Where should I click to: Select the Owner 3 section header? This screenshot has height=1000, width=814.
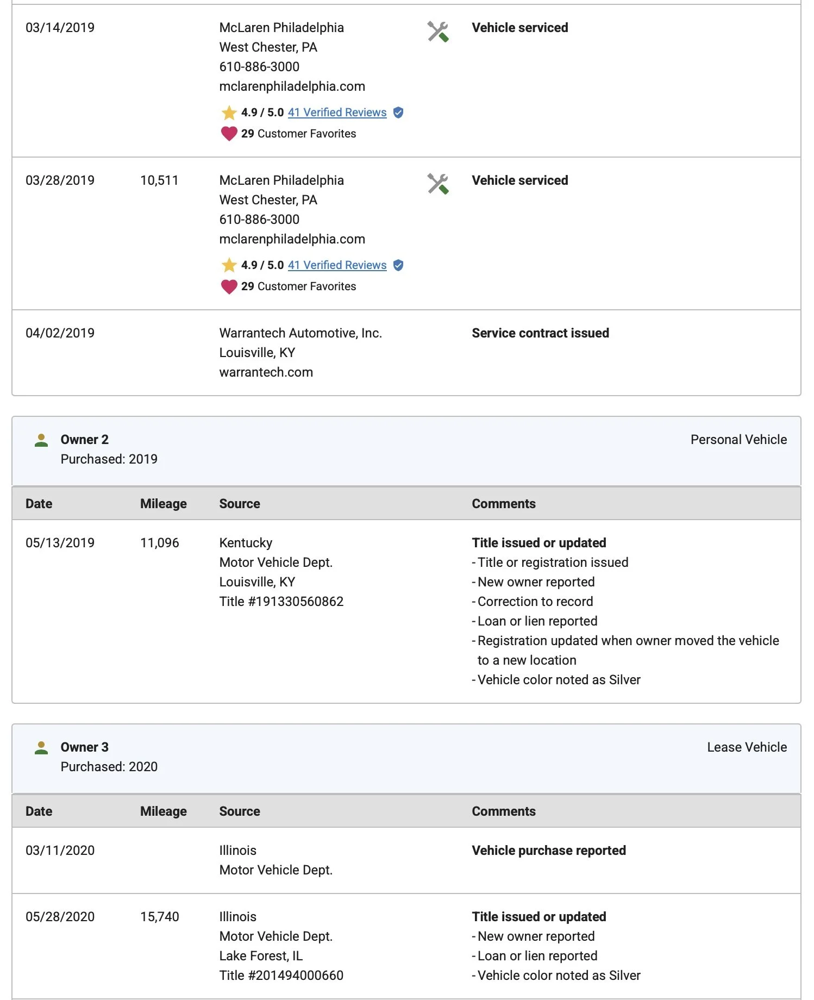pos(84,747)
